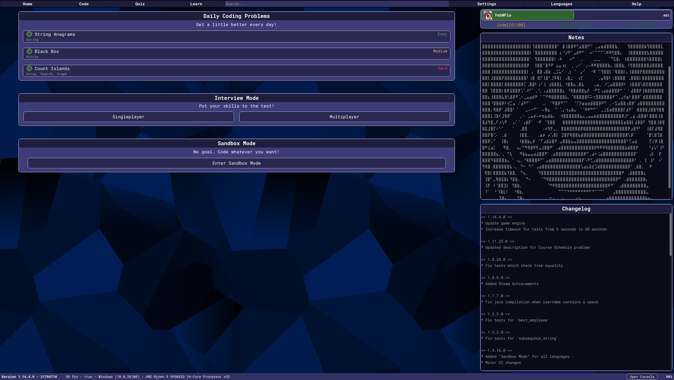674x380 pixels.
Task: Start Multiplayer interview mode
Action: point(344,117)
